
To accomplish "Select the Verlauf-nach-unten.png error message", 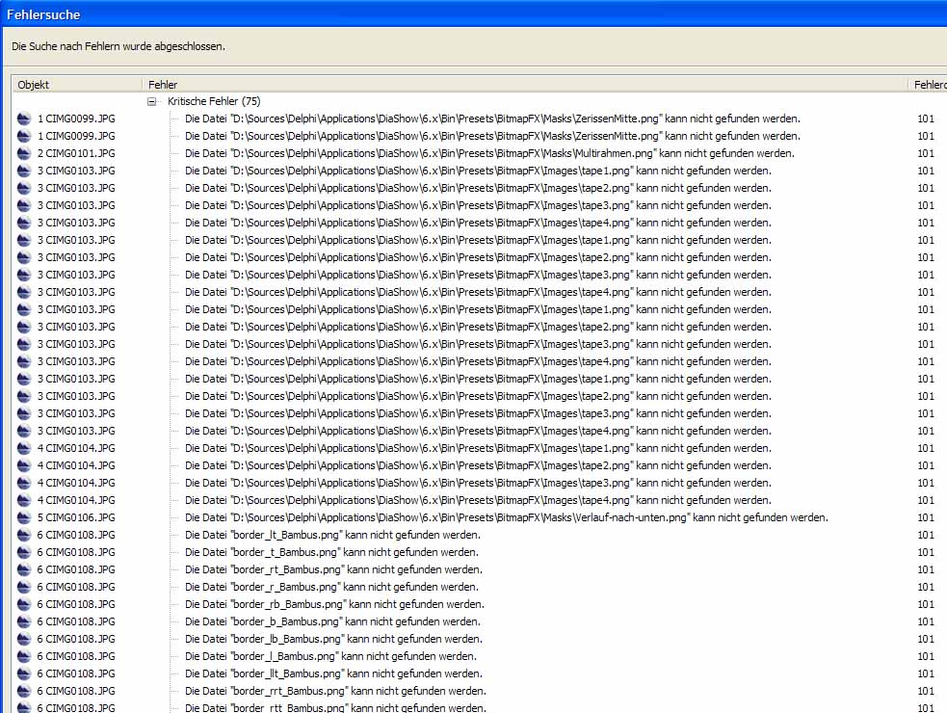I will coord(506,517).
